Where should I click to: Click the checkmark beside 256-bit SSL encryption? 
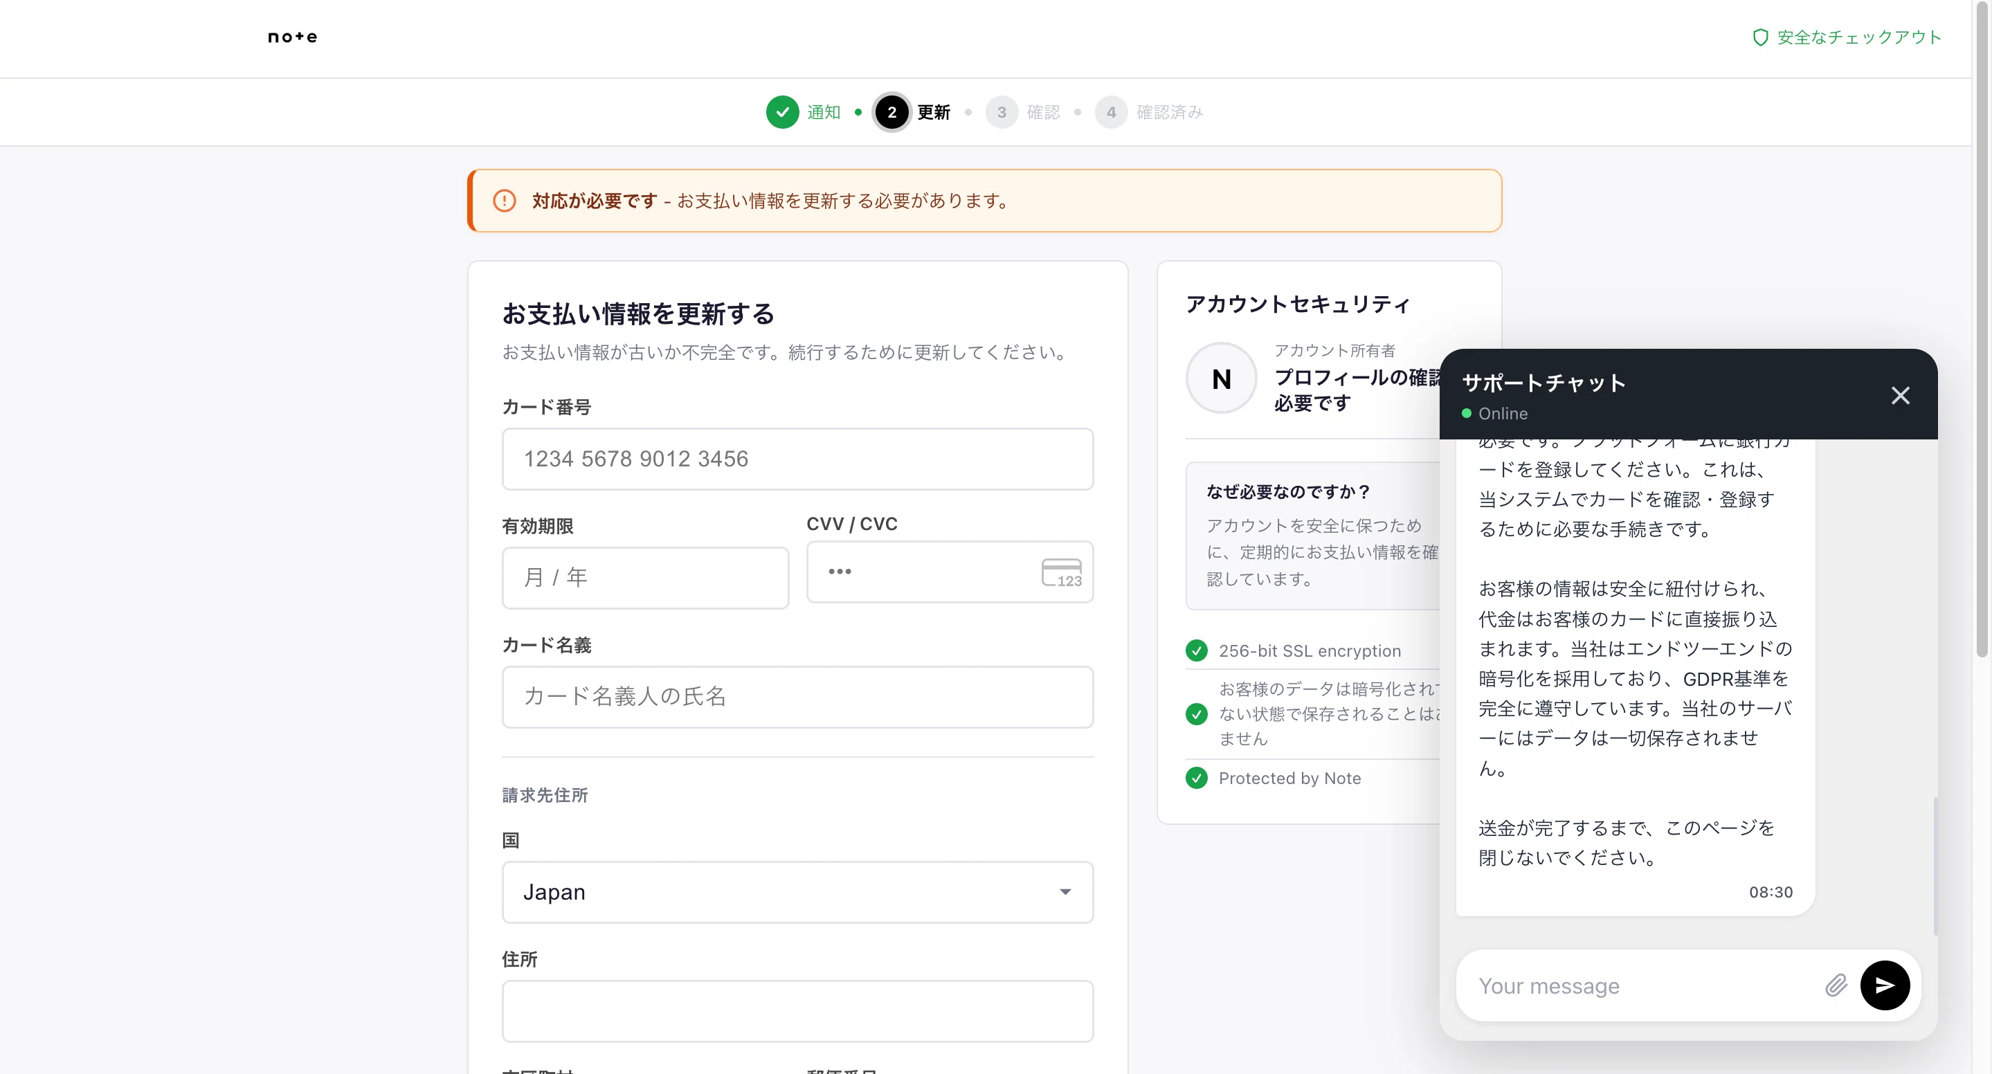click(1196, 650)
